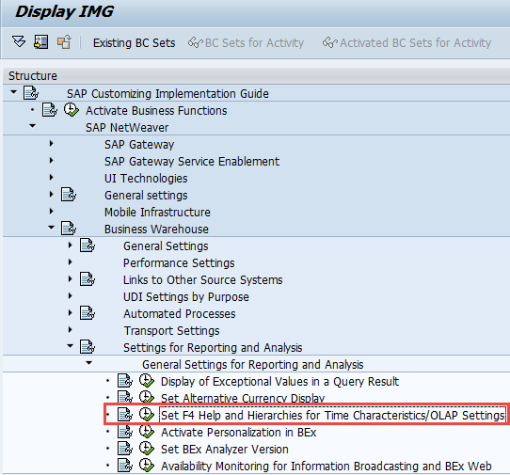Screen dimensions: 510x475
Task: Expand the Performance Settings node
Action: click(x=70, y=261)
